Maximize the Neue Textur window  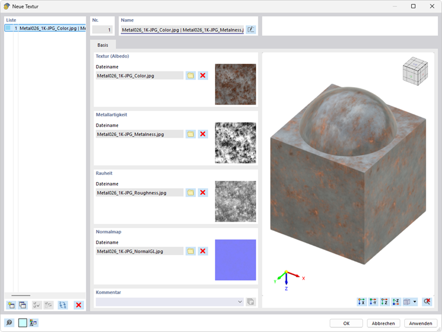(x=414, y=6)
